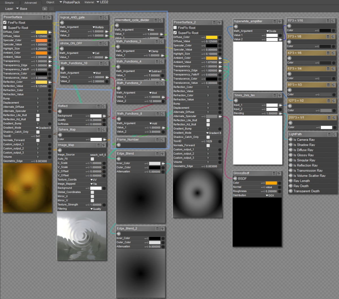The height and width of the screenshot is (299, 339).
Task: Click the BSDF output plug on GlossyBsdf
Action: coord(235,178)
